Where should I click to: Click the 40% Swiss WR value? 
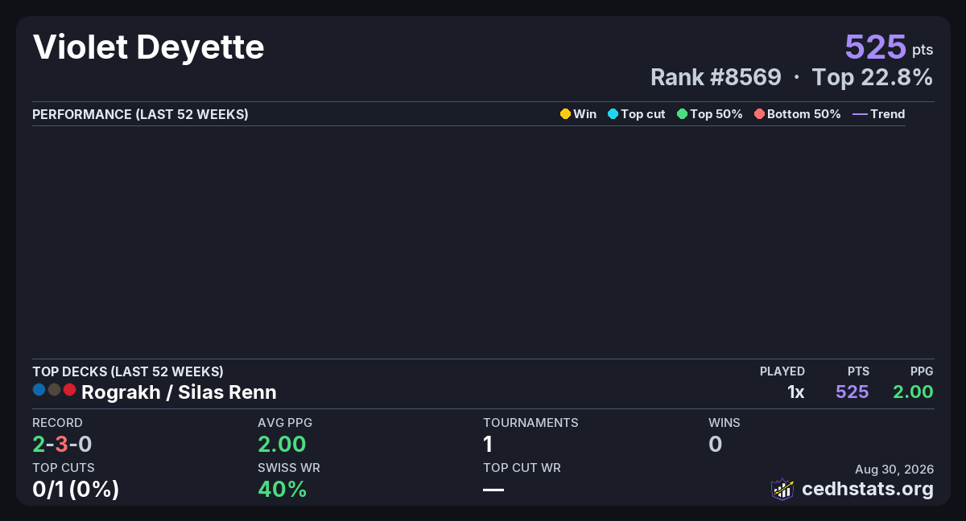click(282, 489)
